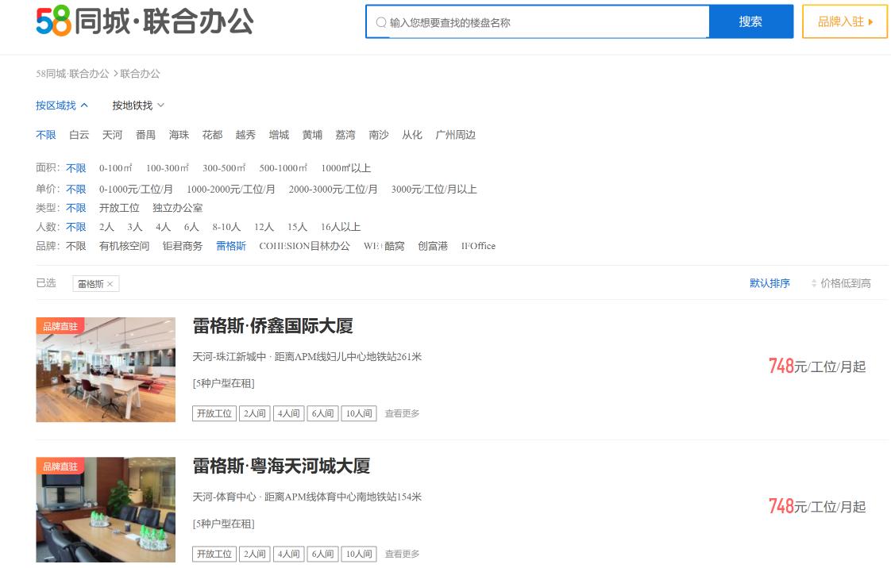891x568 pixels.
Task: Click the first listing's photo thumbnail
Action: pyautogui.click(x=105, y=370)
